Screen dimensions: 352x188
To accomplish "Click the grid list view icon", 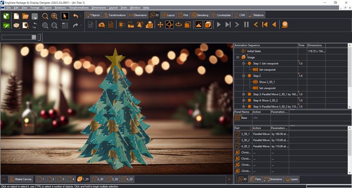I will pyautogui.click(x=65, y=25).
